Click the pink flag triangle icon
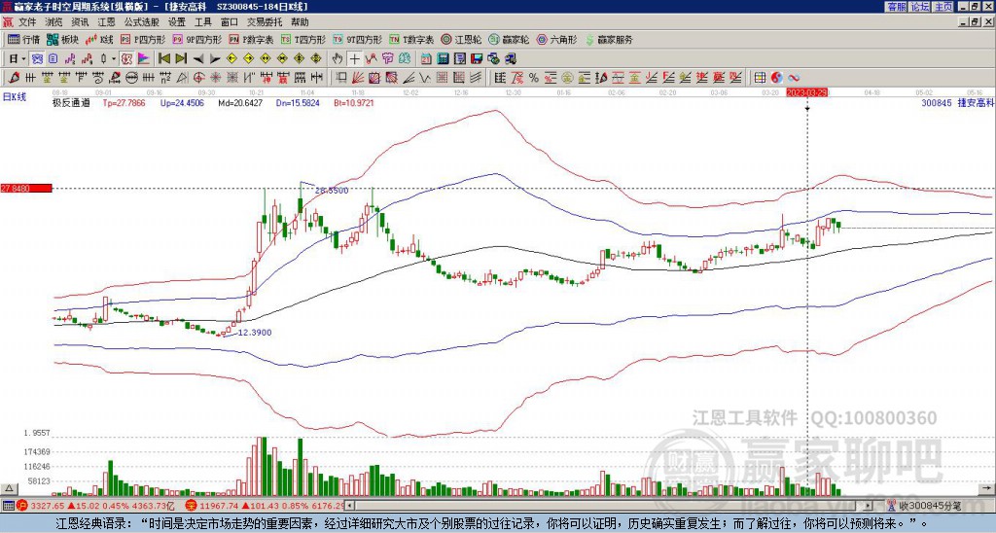 tap(144, 59)
